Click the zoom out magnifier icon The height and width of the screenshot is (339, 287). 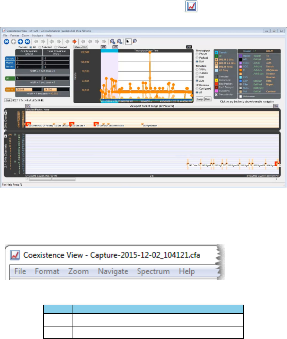pos(119,41)
